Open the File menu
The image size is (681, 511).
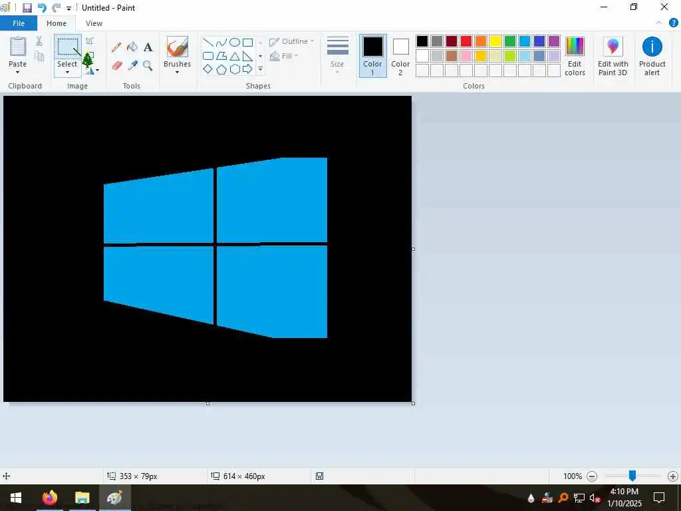click(x=19, y=23)
